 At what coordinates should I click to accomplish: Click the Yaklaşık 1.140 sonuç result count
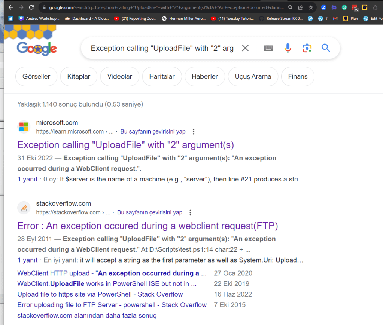pyautogui.click(x=80, y=104)
